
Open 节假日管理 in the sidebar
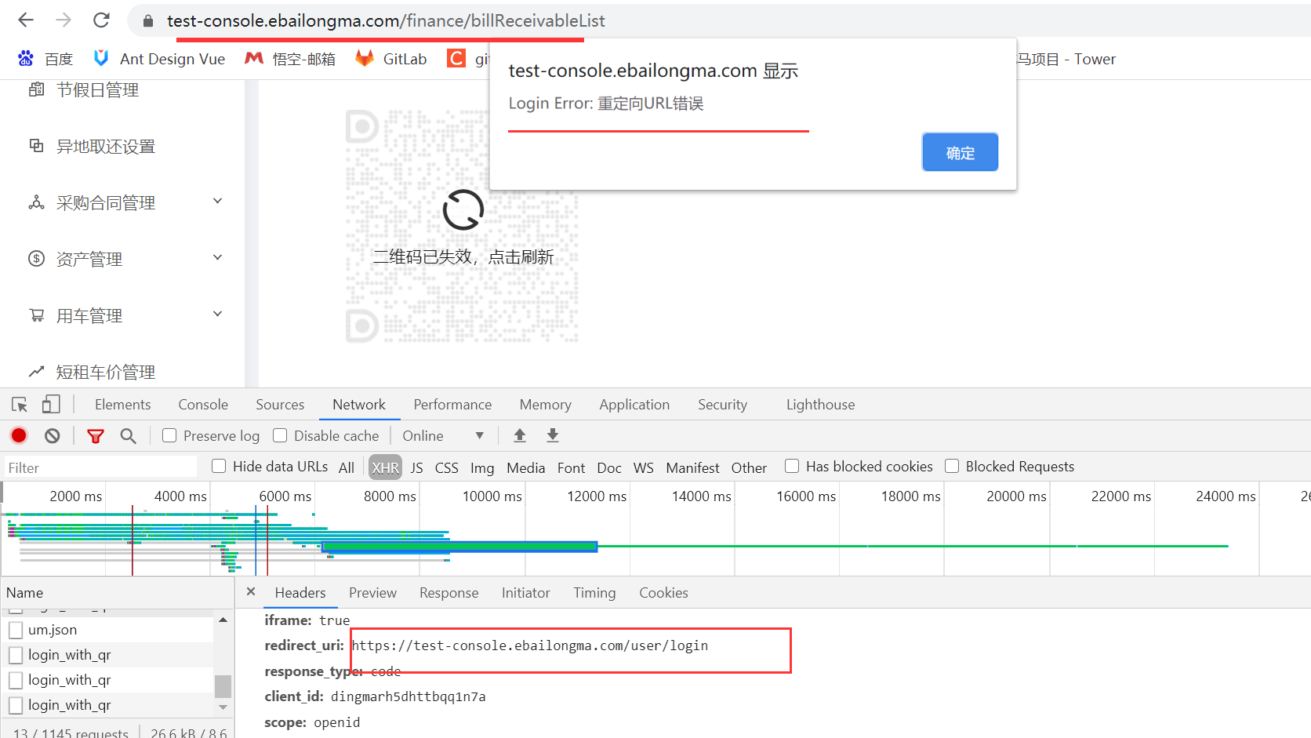point(97,90)
